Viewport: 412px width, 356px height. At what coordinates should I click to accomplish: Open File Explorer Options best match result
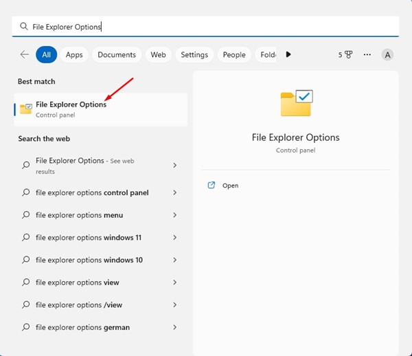point(71,109)
